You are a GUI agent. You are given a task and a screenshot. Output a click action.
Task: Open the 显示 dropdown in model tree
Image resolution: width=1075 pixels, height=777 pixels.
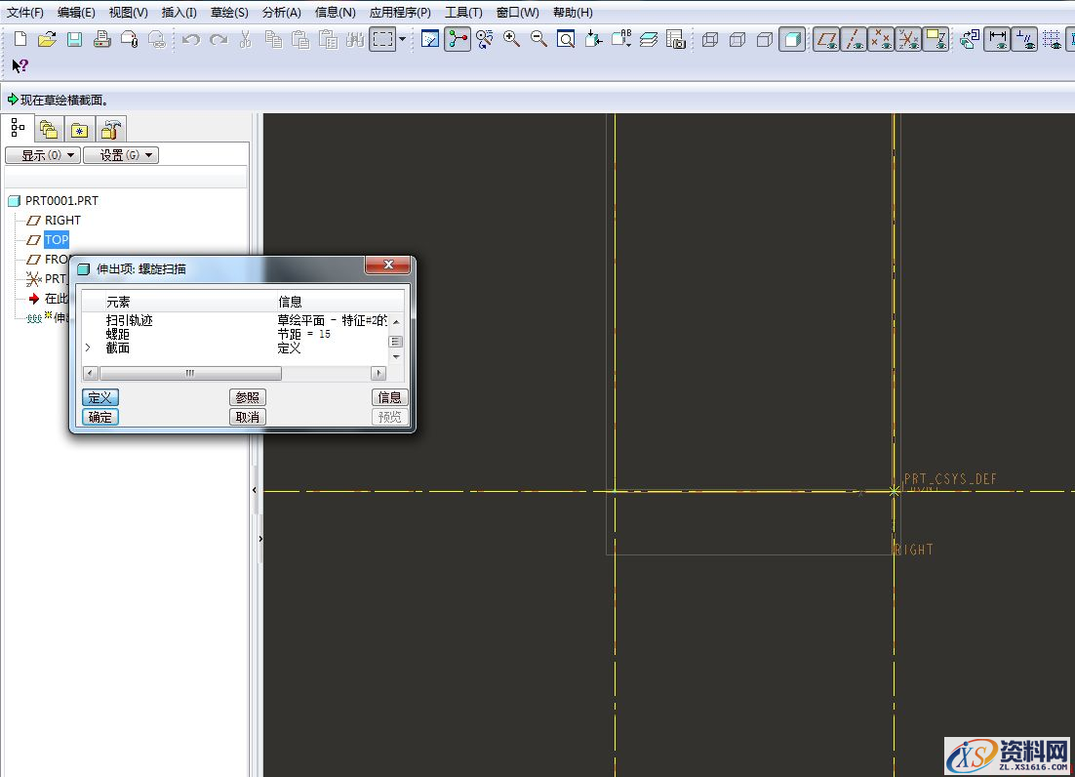(x=42, y=155)
